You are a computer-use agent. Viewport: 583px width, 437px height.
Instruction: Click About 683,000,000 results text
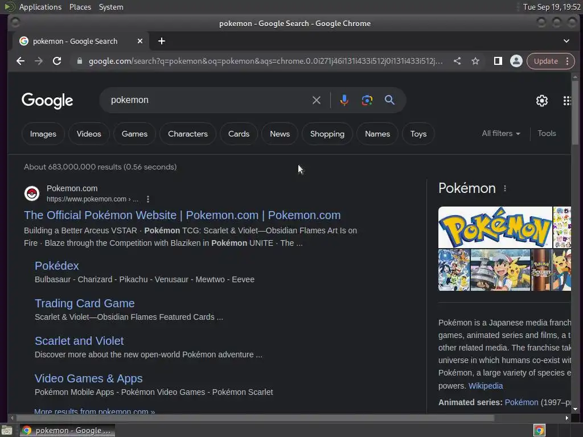100,167
